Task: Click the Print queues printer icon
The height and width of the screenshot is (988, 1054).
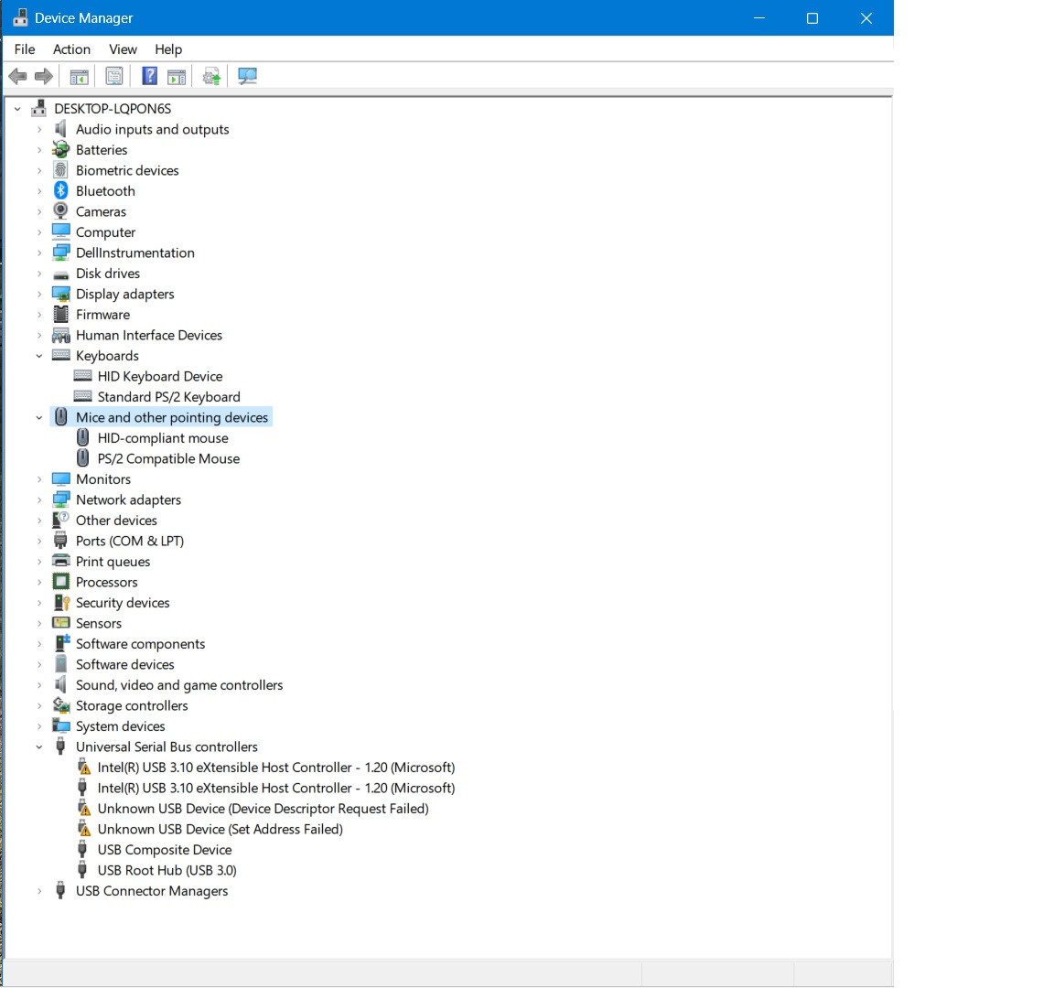Action: point(61,561)
